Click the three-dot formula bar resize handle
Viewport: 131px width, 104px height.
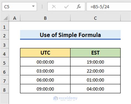pos(42,7)
